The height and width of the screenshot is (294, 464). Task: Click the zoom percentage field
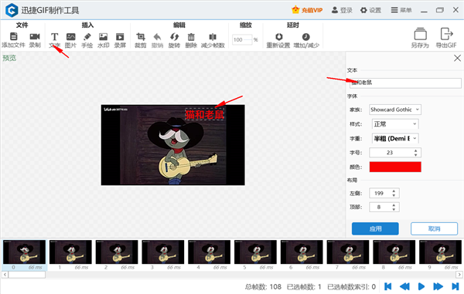pyautogui.click(x=242, y=39)
